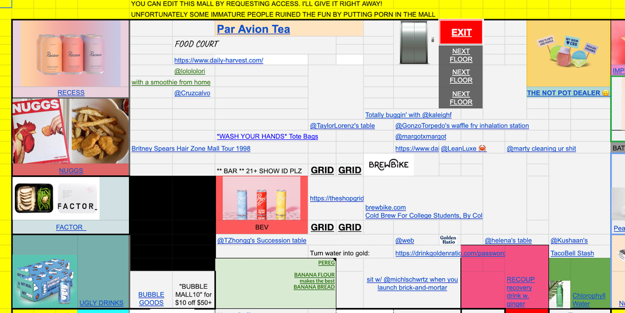Click the bottom NEXT FLOOR link
This screenshot has height=313, width=625.
tap(461, 98)
